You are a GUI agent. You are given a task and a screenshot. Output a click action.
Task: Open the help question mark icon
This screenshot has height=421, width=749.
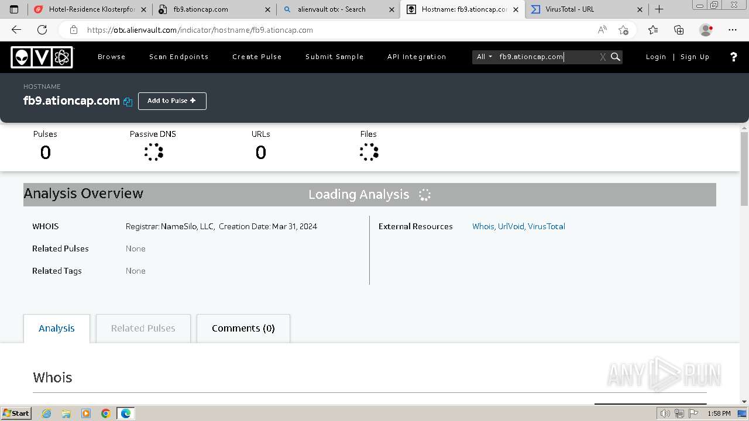click(734, 57)
